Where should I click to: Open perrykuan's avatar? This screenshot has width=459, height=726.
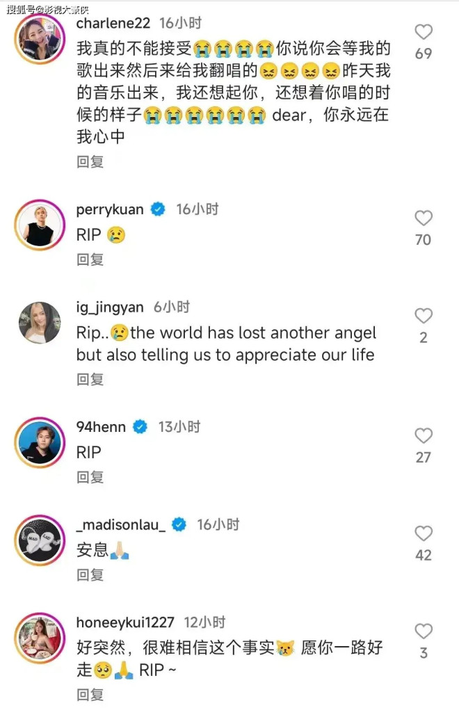39,225
